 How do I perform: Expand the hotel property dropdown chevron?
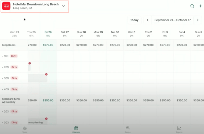(63, 6)
